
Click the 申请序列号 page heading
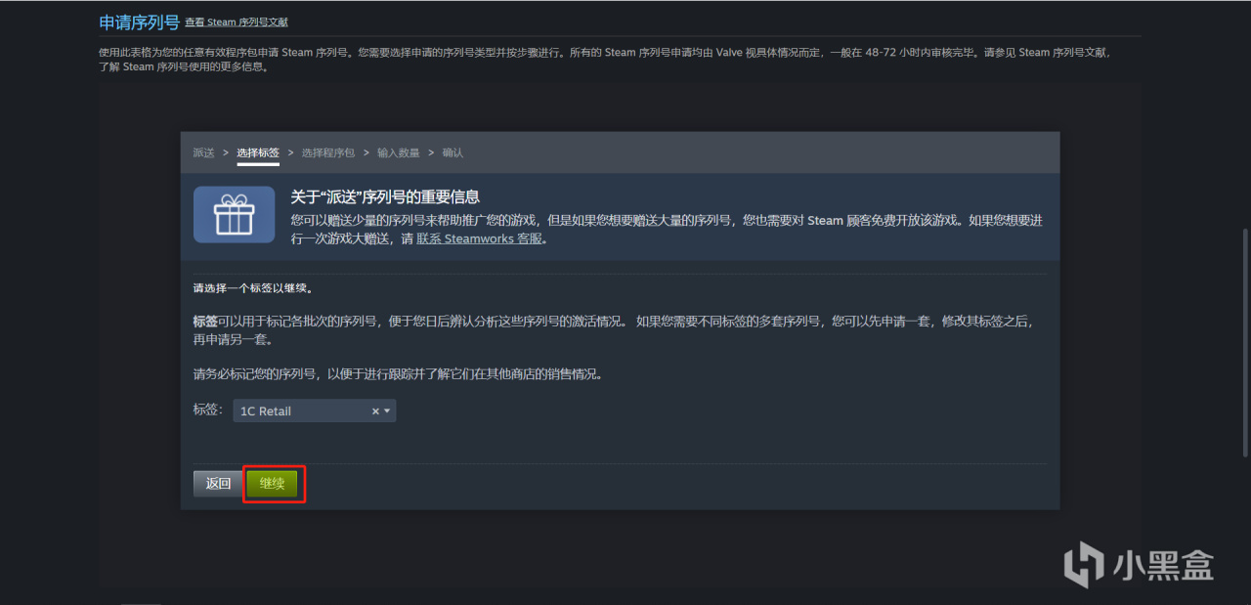(x=140, y=22)
